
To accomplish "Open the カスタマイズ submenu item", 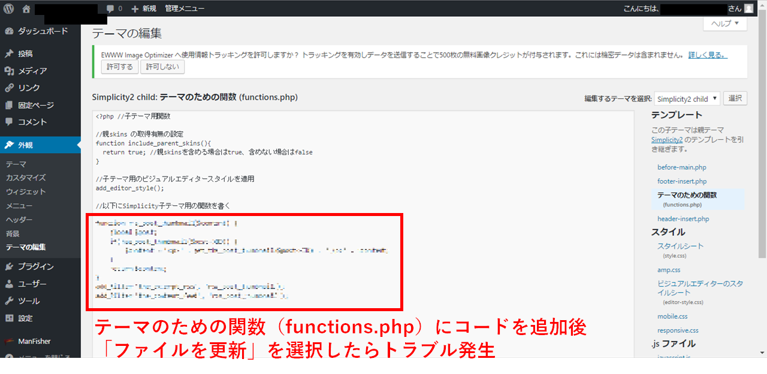I will click(x=26, y=178).
